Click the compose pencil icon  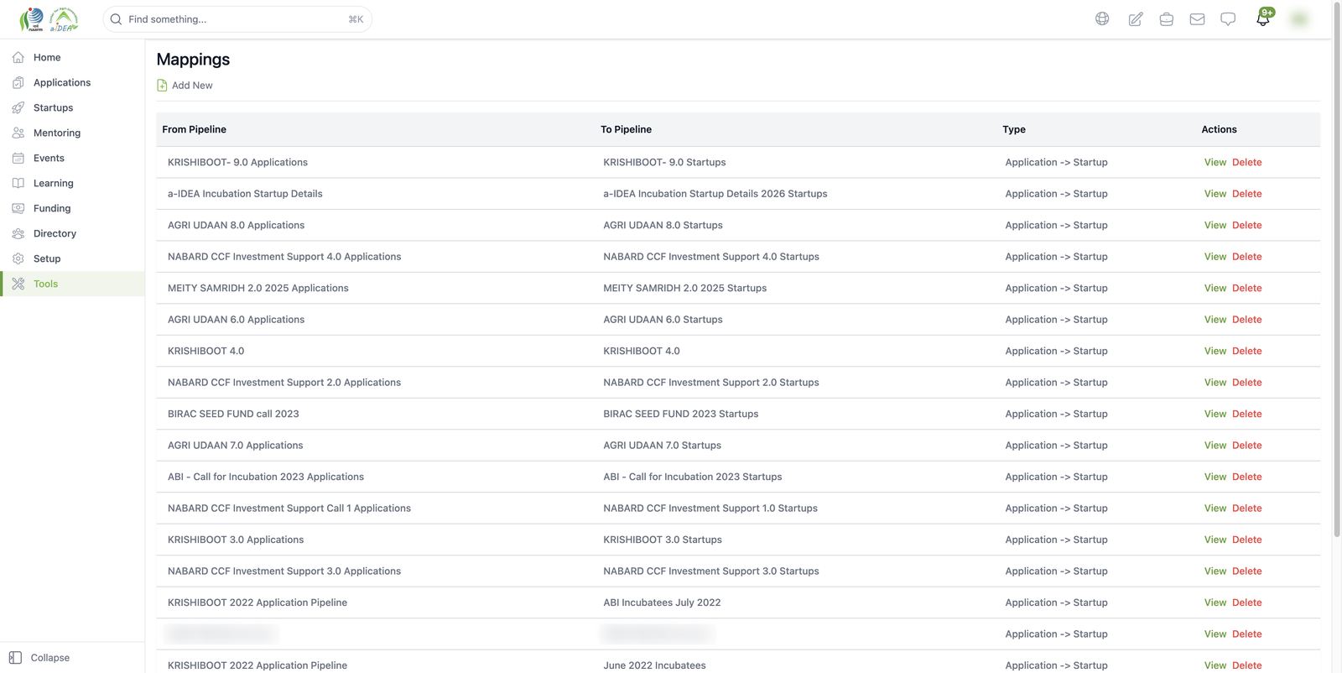(1136, 18)
